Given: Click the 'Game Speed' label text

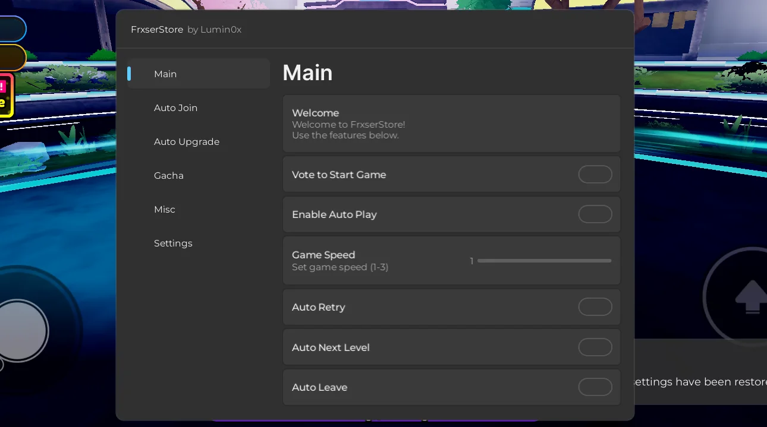Looking at the screenshot, I should pyautogui.click(x=323, y=255).
